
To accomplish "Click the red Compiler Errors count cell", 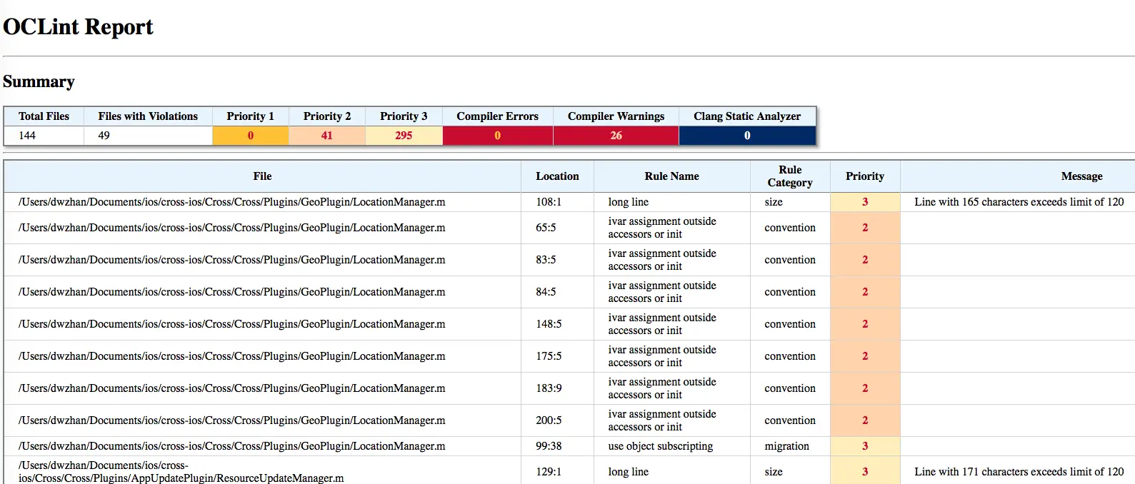I will tap(498, 136).
